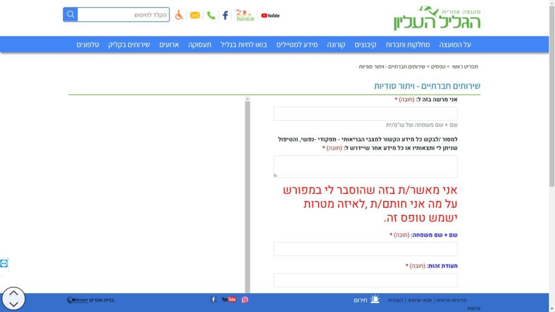Click the תעודת זהות input field
Screen dimensions: 555x312
365,280
